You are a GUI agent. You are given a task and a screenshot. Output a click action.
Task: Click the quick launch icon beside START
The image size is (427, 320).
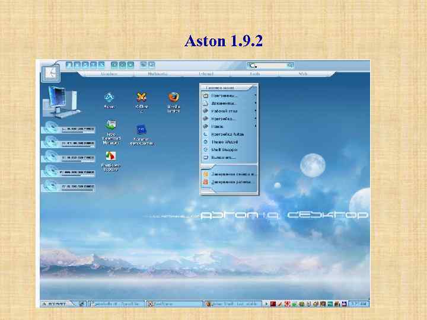click(x=81, y=303)
